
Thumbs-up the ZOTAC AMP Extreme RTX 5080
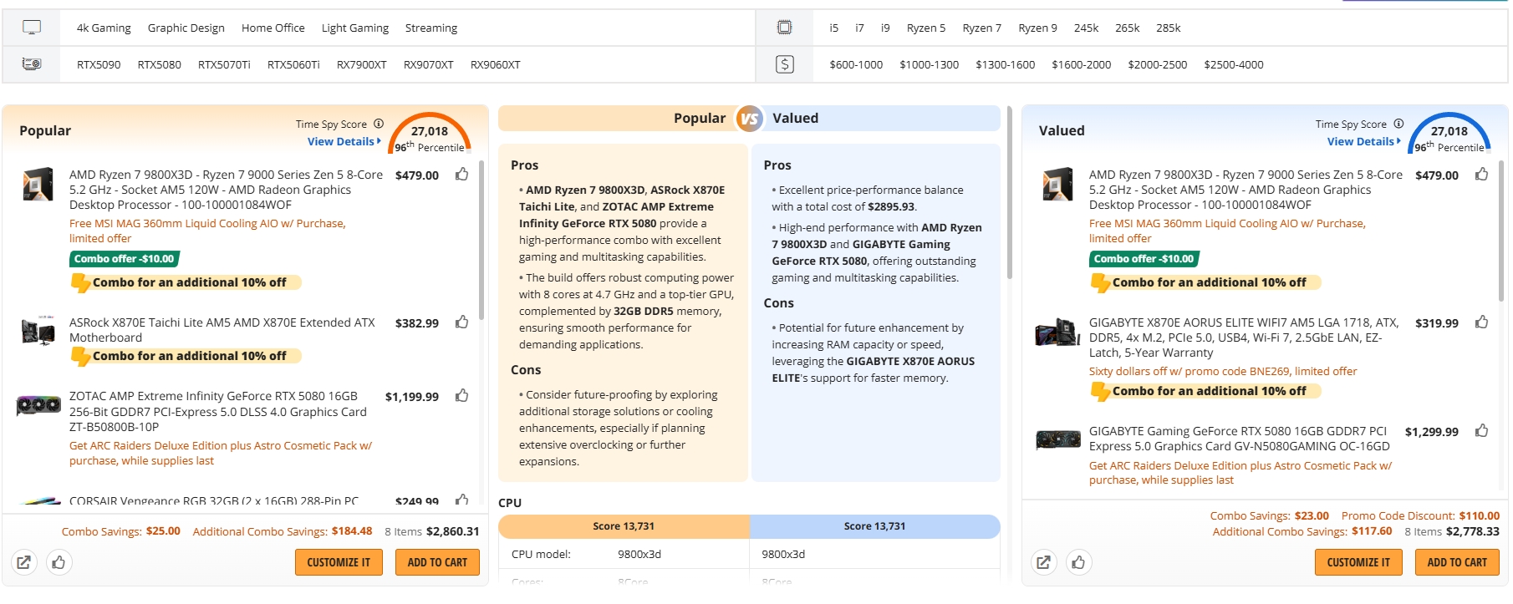click(x=461, y=396)
